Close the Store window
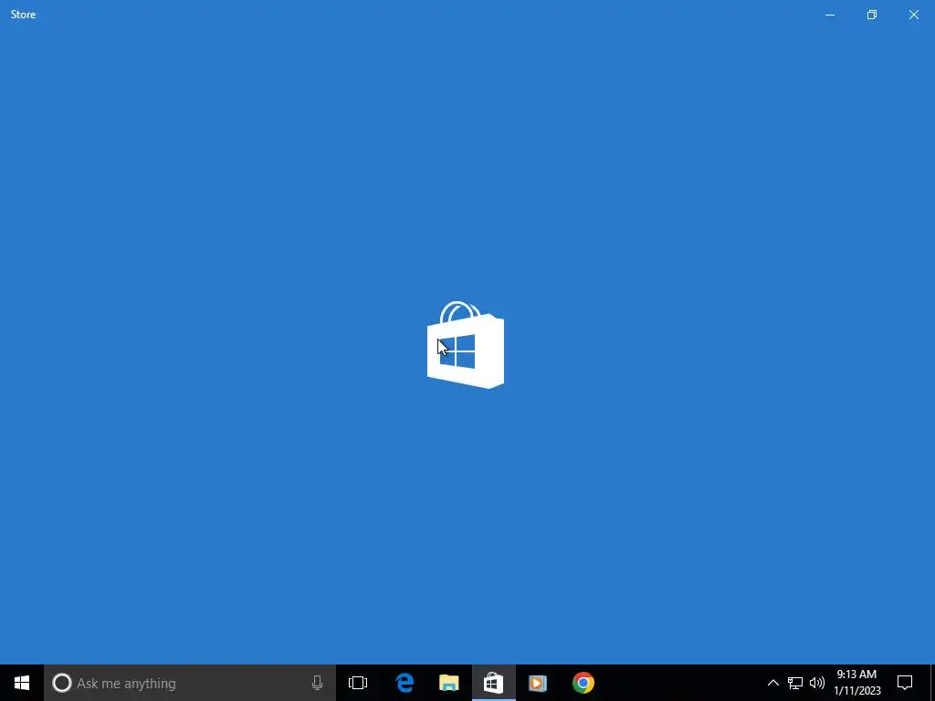This screenshot has width=935, height=701. pyautogui.click(x=913, y=15)
